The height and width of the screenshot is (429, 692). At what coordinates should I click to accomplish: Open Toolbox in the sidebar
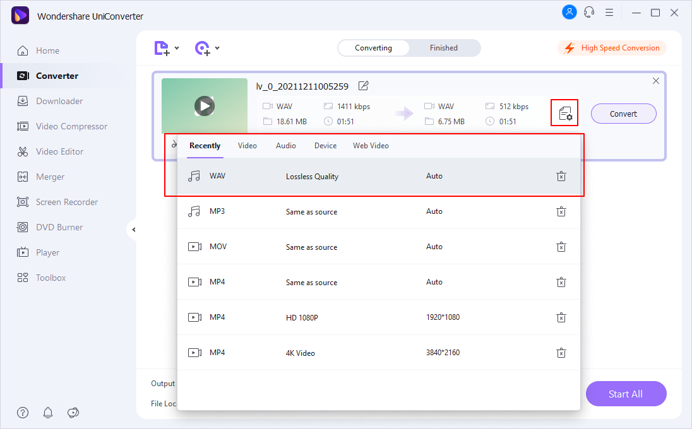pyautogui.click(x=68, y=278)
